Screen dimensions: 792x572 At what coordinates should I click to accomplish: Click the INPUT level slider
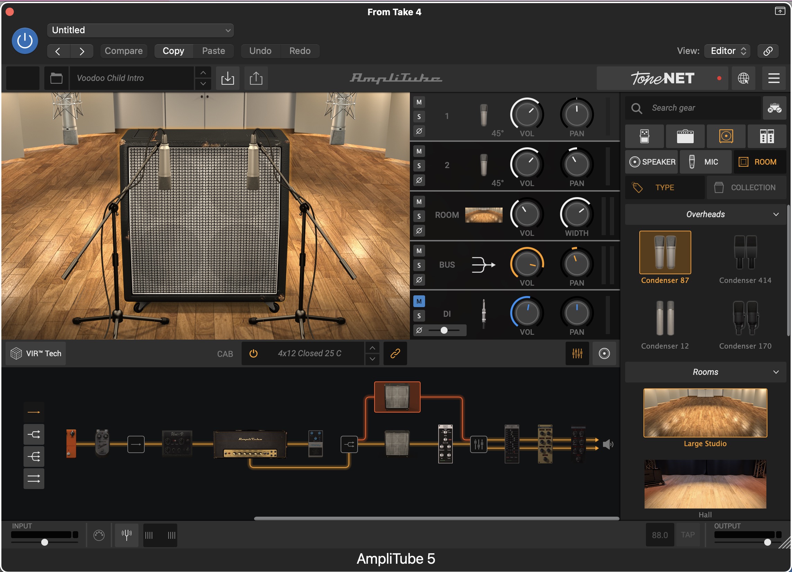pos(44,542)
